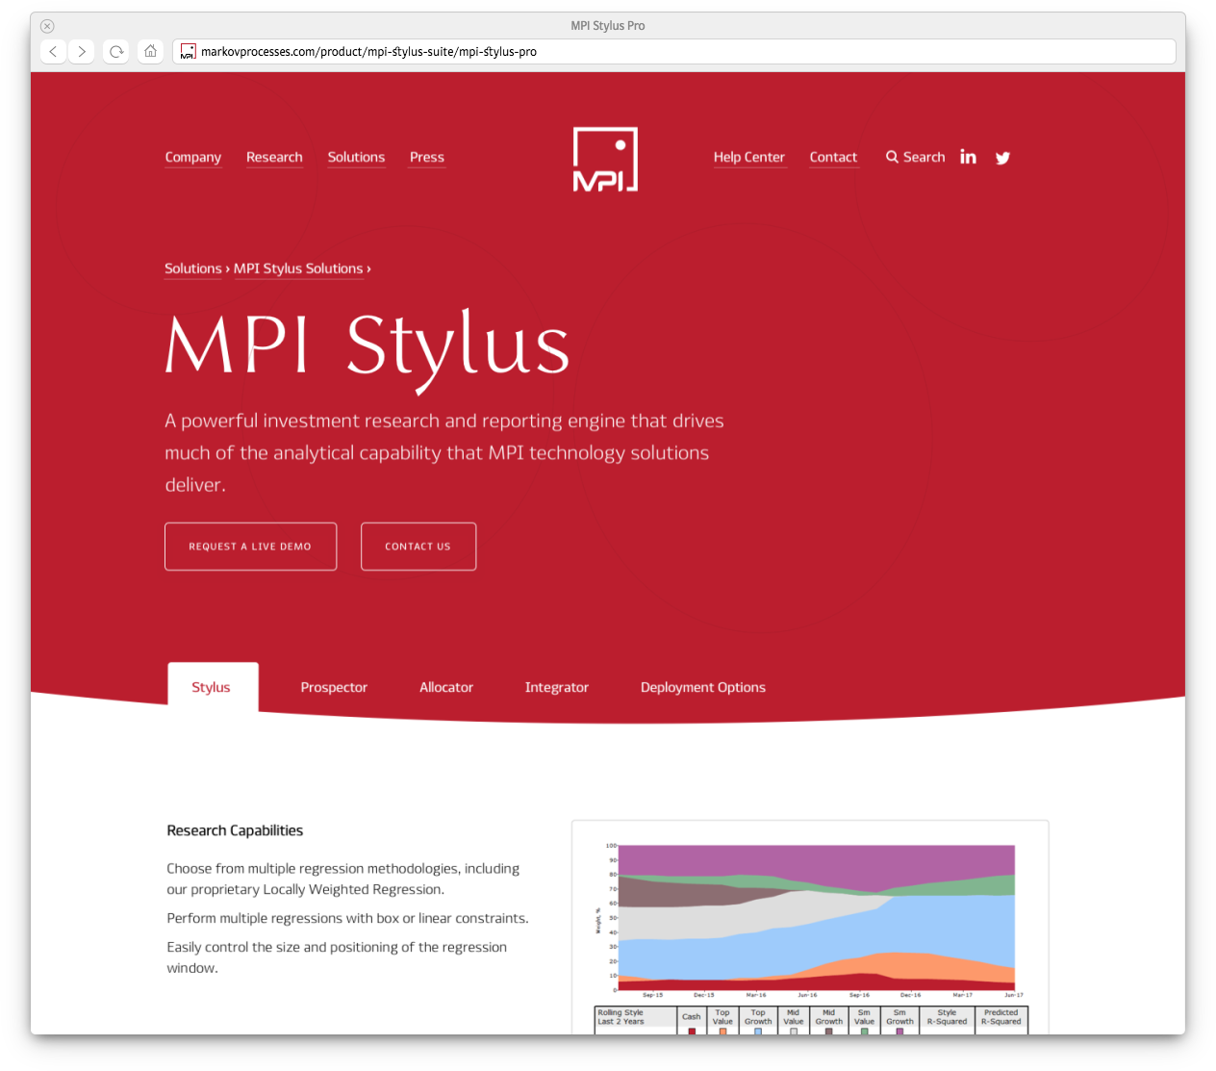This screenshot has height=1071, width=1216.
Task: Open the LinkedIn icon link
Action: (x=968, y=157)
